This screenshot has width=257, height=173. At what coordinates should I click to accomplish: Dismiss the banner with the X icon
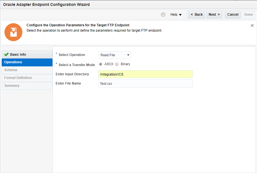[x=252, y=25]
